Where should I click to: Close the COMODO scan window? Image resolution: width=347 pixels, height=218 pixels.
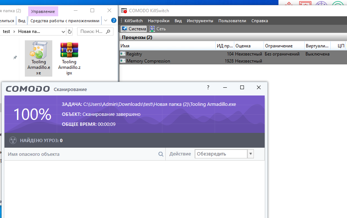259,87
